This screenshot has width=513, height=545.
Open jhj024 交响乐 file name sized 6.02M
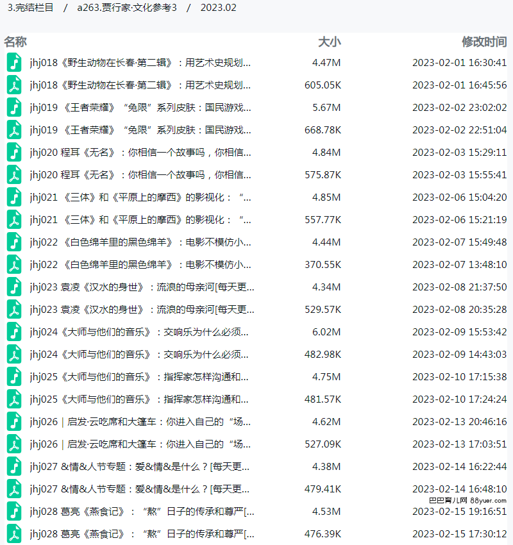pyautogui.click(x=139, y=332)
